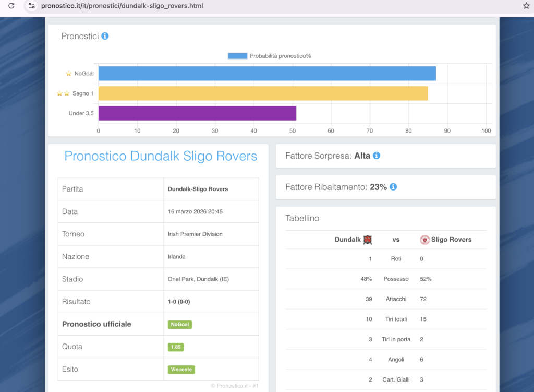This screenshot has height=392, width=534.
Task: Click the green 1.85 quota badge
Action: (176, 347)
